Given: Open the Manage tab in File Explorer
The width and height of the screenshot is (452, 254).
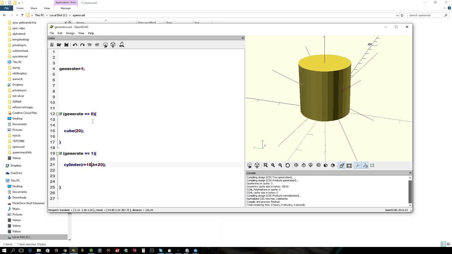Looking at the screenshot, I should [x=66, y=8].
